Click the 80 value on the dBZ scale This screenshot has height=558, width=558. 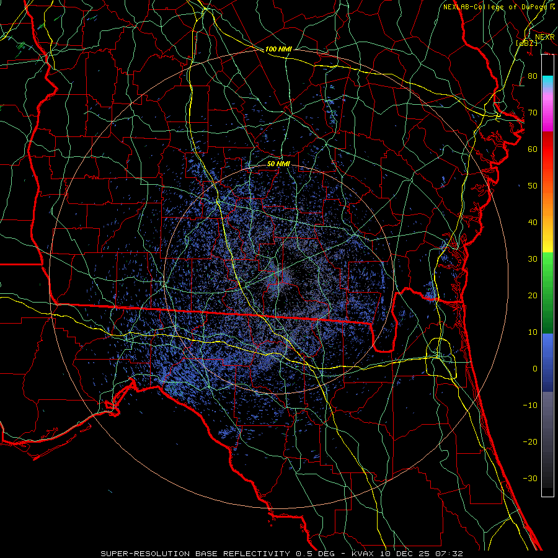[533, 76]
